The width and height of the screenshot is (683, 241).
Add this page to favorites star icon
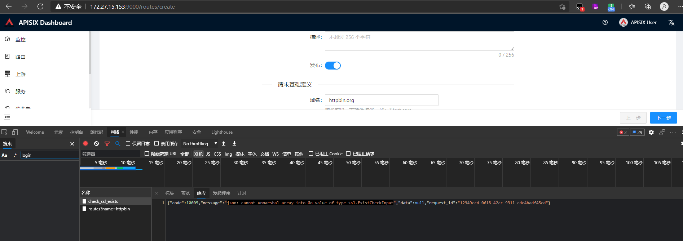562,6
